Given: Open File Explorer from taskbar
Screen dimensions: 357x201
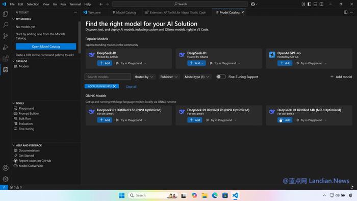Looking at the screenshot, I should tap(204, 195).
